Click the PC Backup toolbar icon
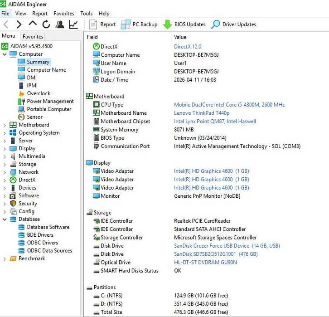329x317 pixels. [126, 24]
